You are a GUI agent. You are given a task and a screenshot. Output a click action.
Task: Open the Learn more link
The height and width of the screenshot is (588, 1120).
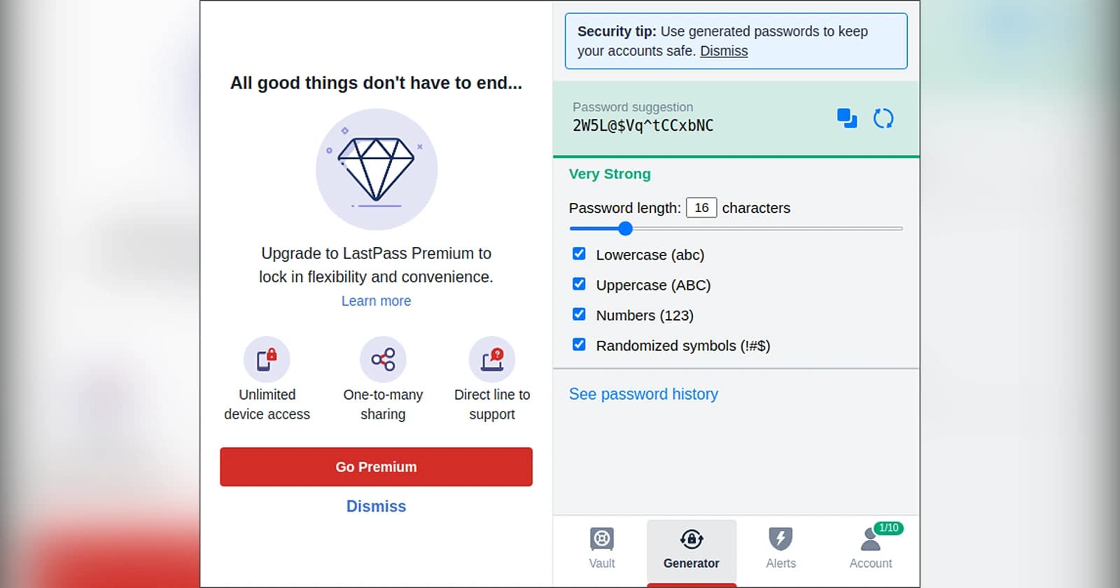(x=376, y=300)
